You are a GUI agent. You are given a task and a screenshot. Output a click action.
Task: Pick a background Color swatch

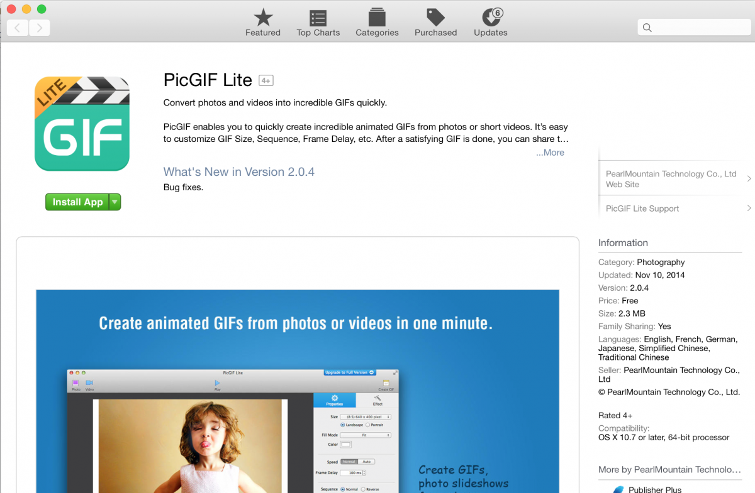click(346, 445)
